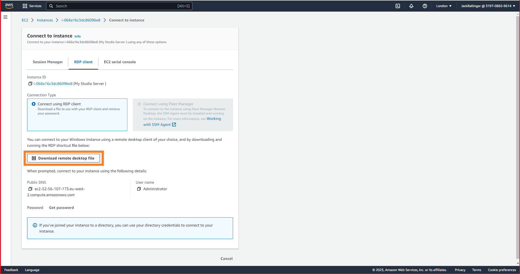Copy the Public DNS using copy icon
Viewport: 520px width, 274px height.
[30, 189]
